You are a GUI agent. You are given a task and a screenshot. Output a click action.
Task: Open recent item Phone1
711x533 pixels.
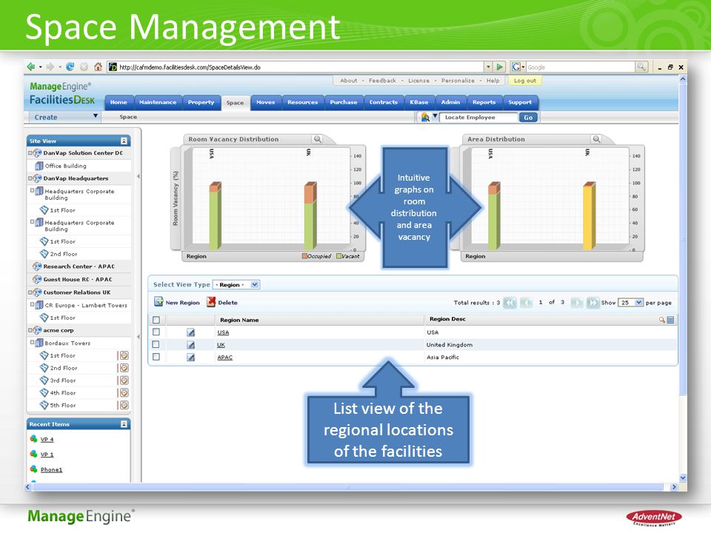(x=51, y=470)
